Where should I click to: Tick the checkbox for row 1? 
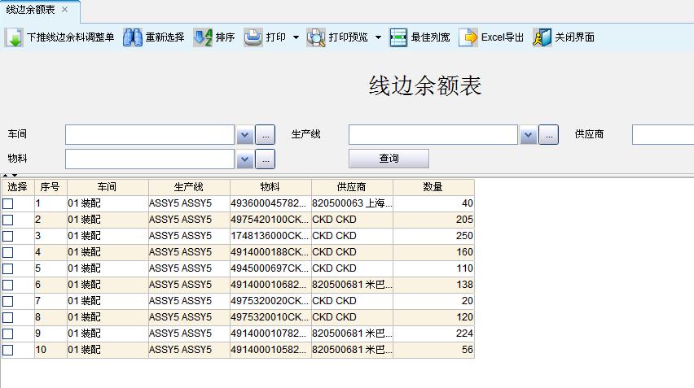pos(8,203)
